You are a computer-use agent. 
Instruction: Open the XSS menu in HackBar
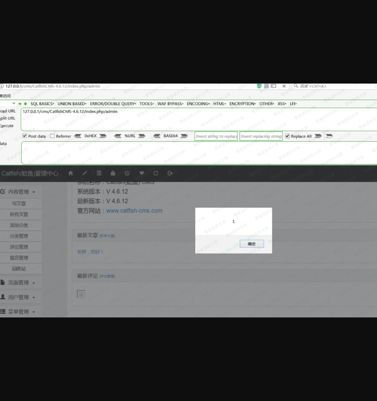point(281,104)
